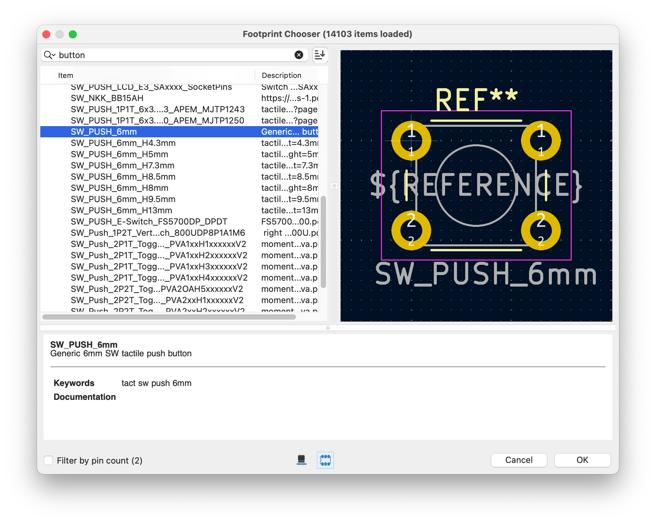Clear the search field with X icon

point(299,55)
